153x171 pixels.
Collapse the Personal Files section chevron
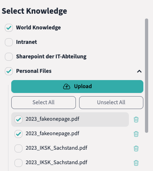[139, 71]
